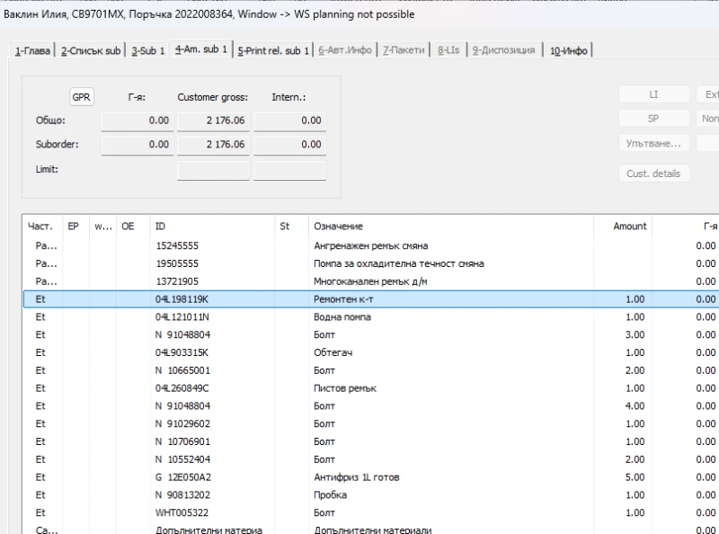
Task: Click the LI button
Action: pyautogui.click(x=653, y=94)
